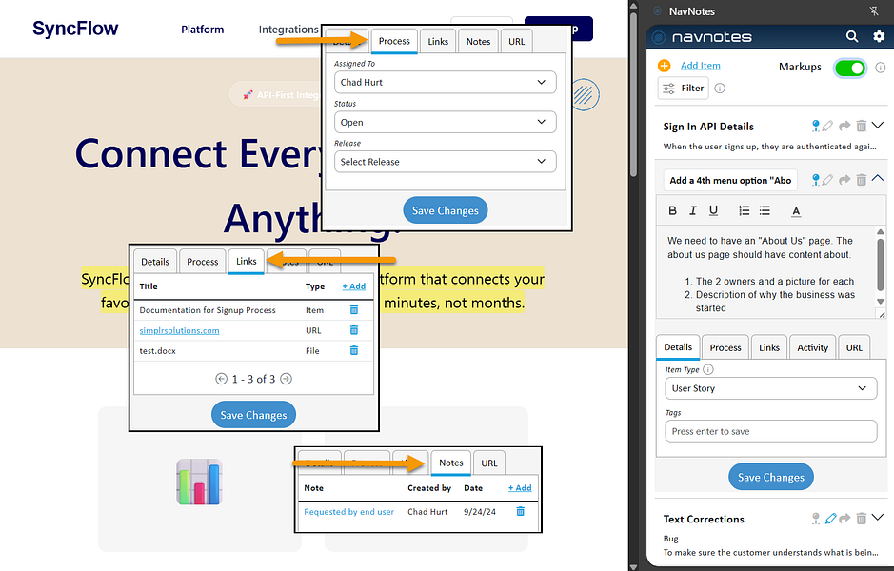Open the Select Release dropdown
This screenshot has width=894, height=571.
pos(446,161)
